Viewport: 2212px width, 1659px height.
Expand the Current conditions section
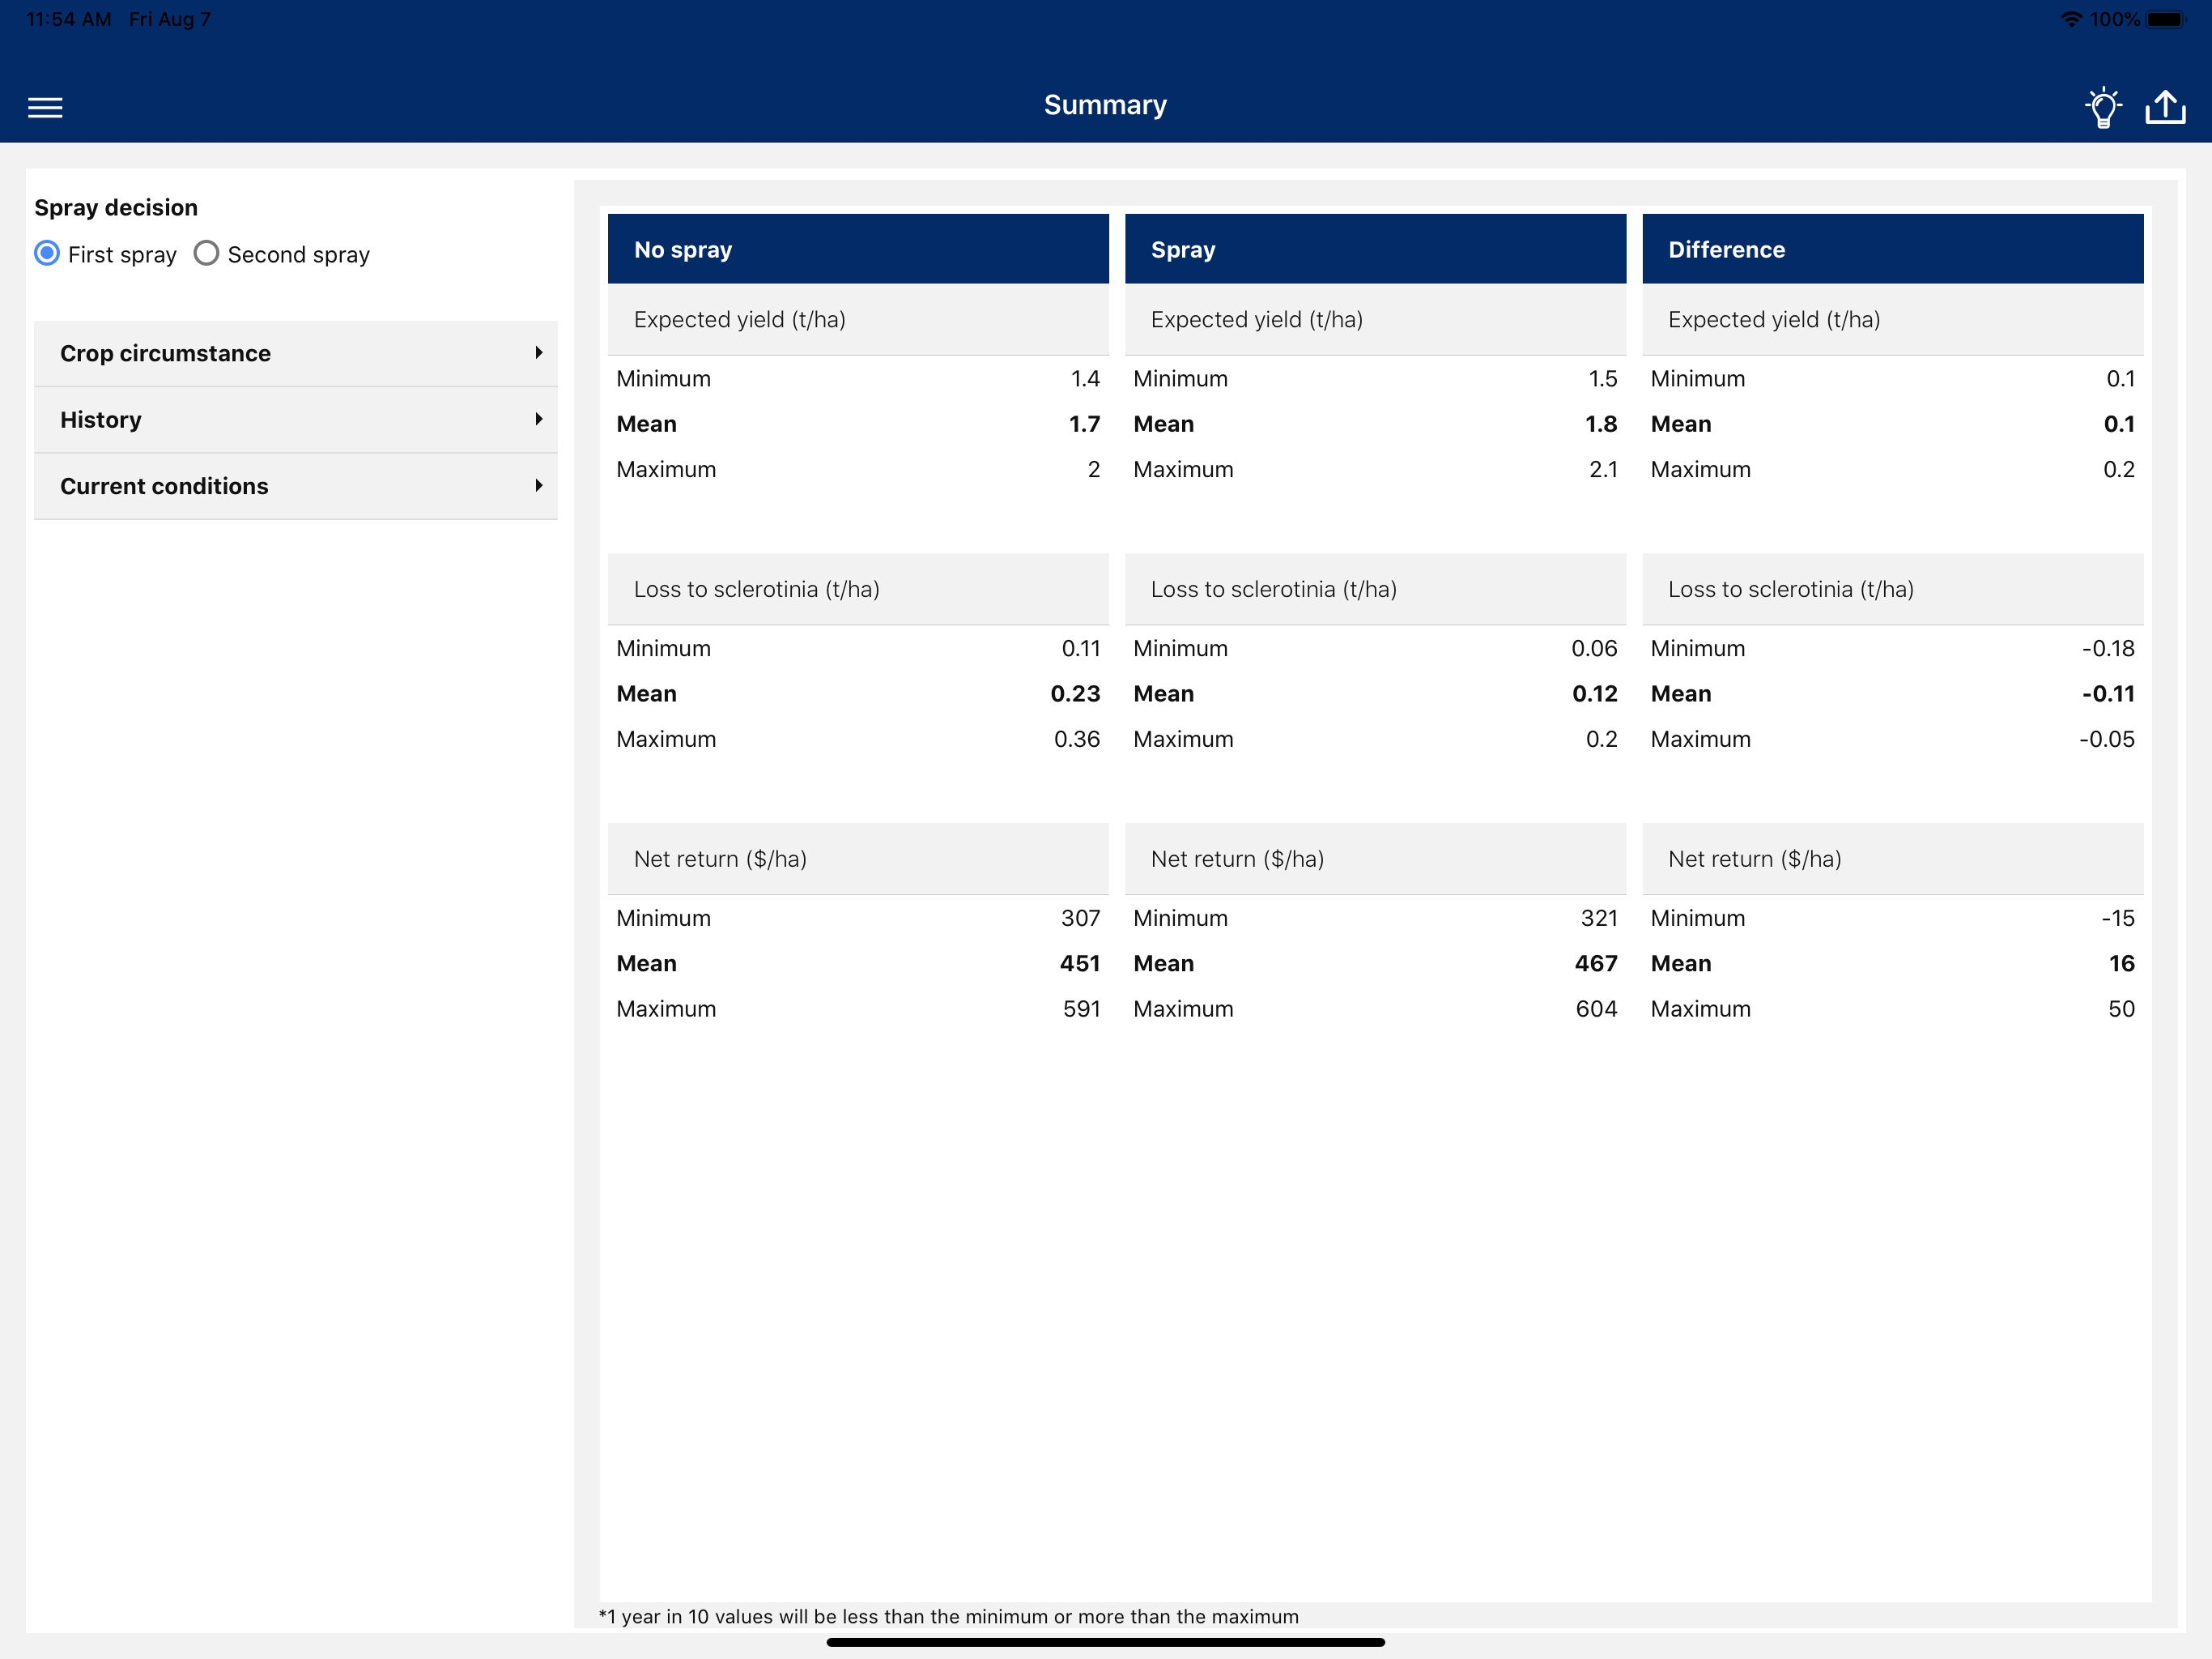pyautogui.click(x=164, y=485)
